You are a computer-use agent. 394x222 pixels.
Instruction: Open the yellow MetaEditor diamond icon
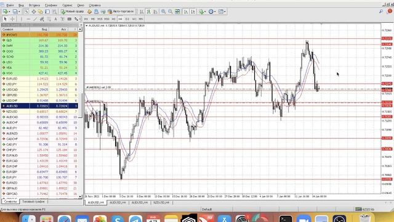[x=89, y=12]
